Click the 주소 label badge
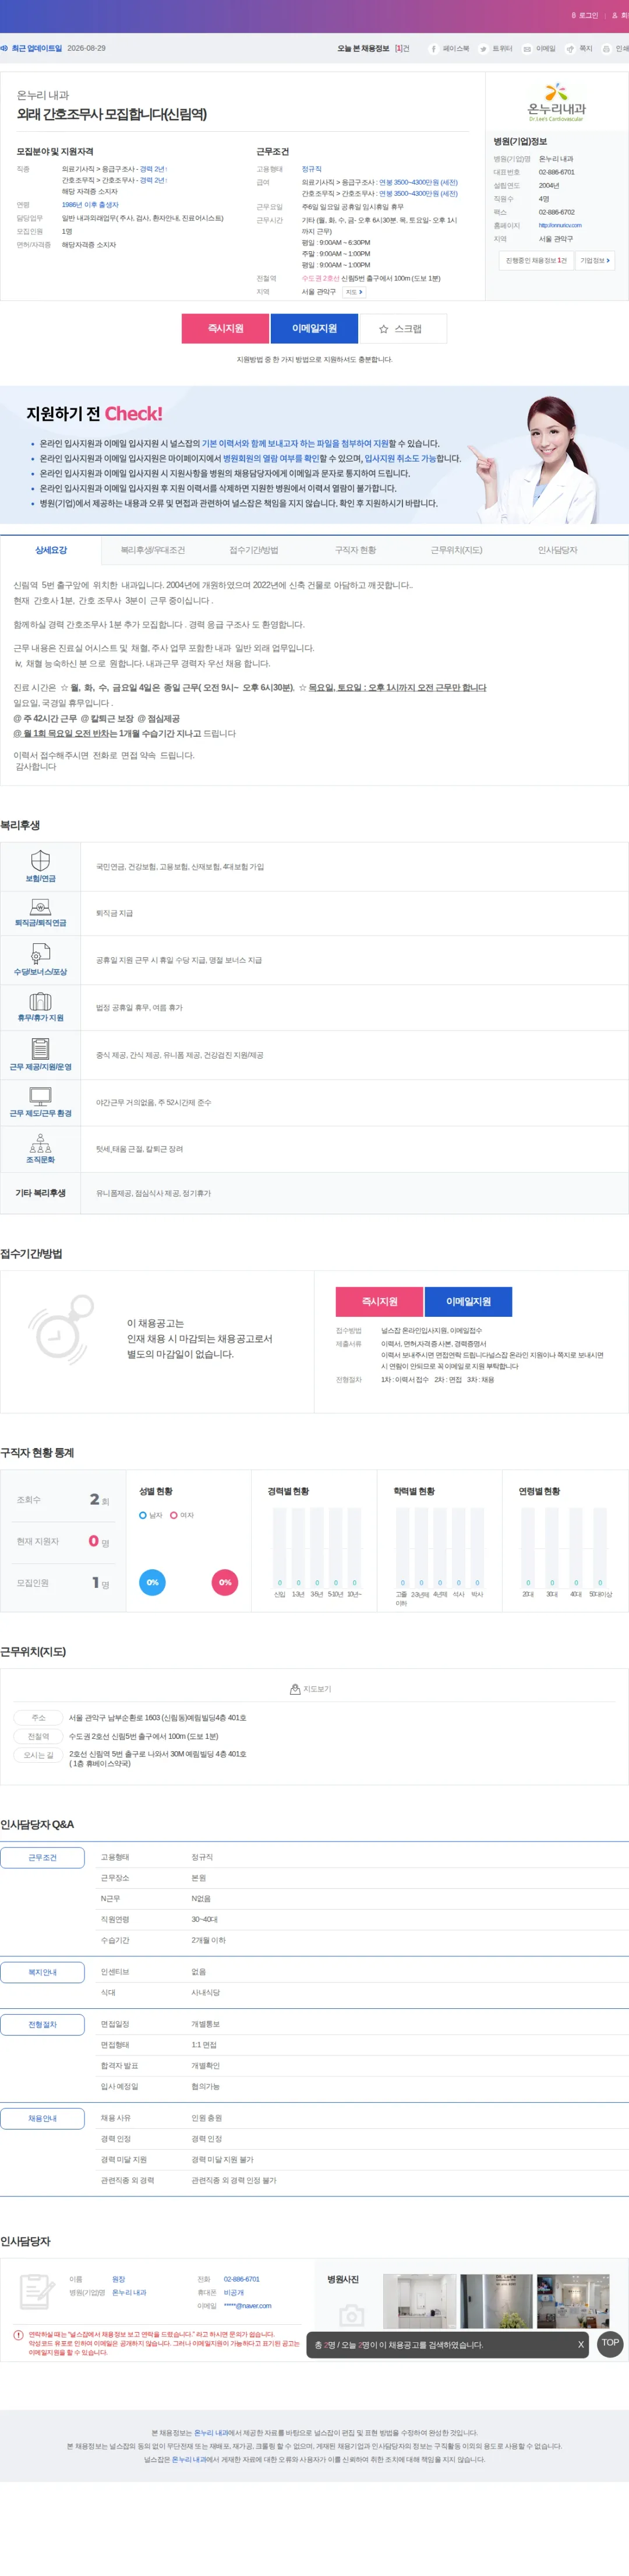 click(x=38, y=1718)
